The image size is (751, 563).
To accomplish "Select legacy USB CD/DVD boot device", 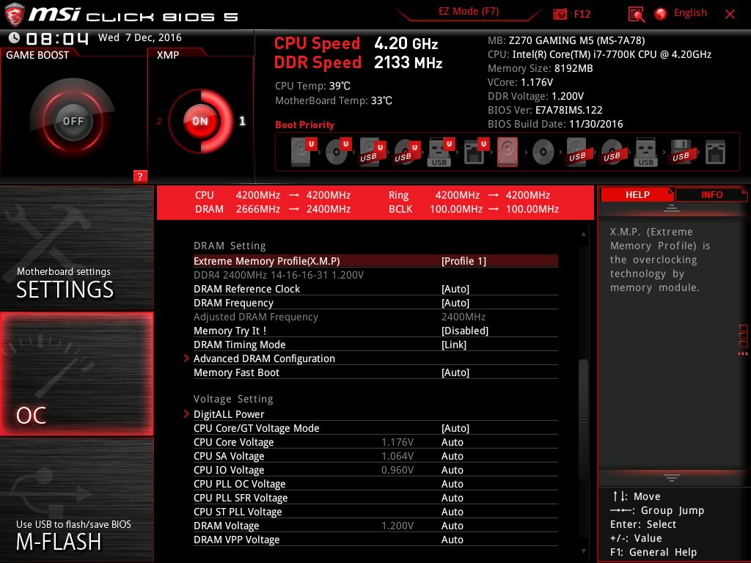I will coord(612,152).
